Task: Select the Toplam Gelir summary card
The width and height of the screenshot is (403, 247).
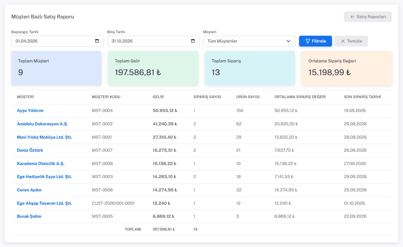Action: point(153,68)
